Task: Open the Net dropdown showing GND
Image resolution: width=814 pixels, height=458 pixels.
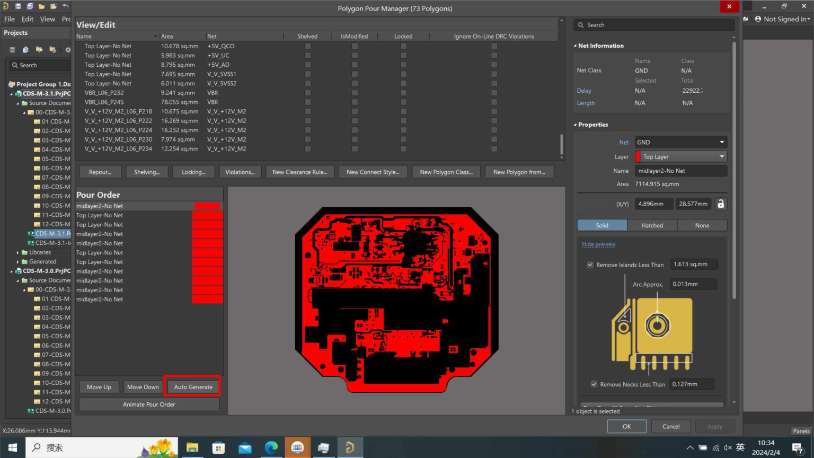Action: (680, 142)
